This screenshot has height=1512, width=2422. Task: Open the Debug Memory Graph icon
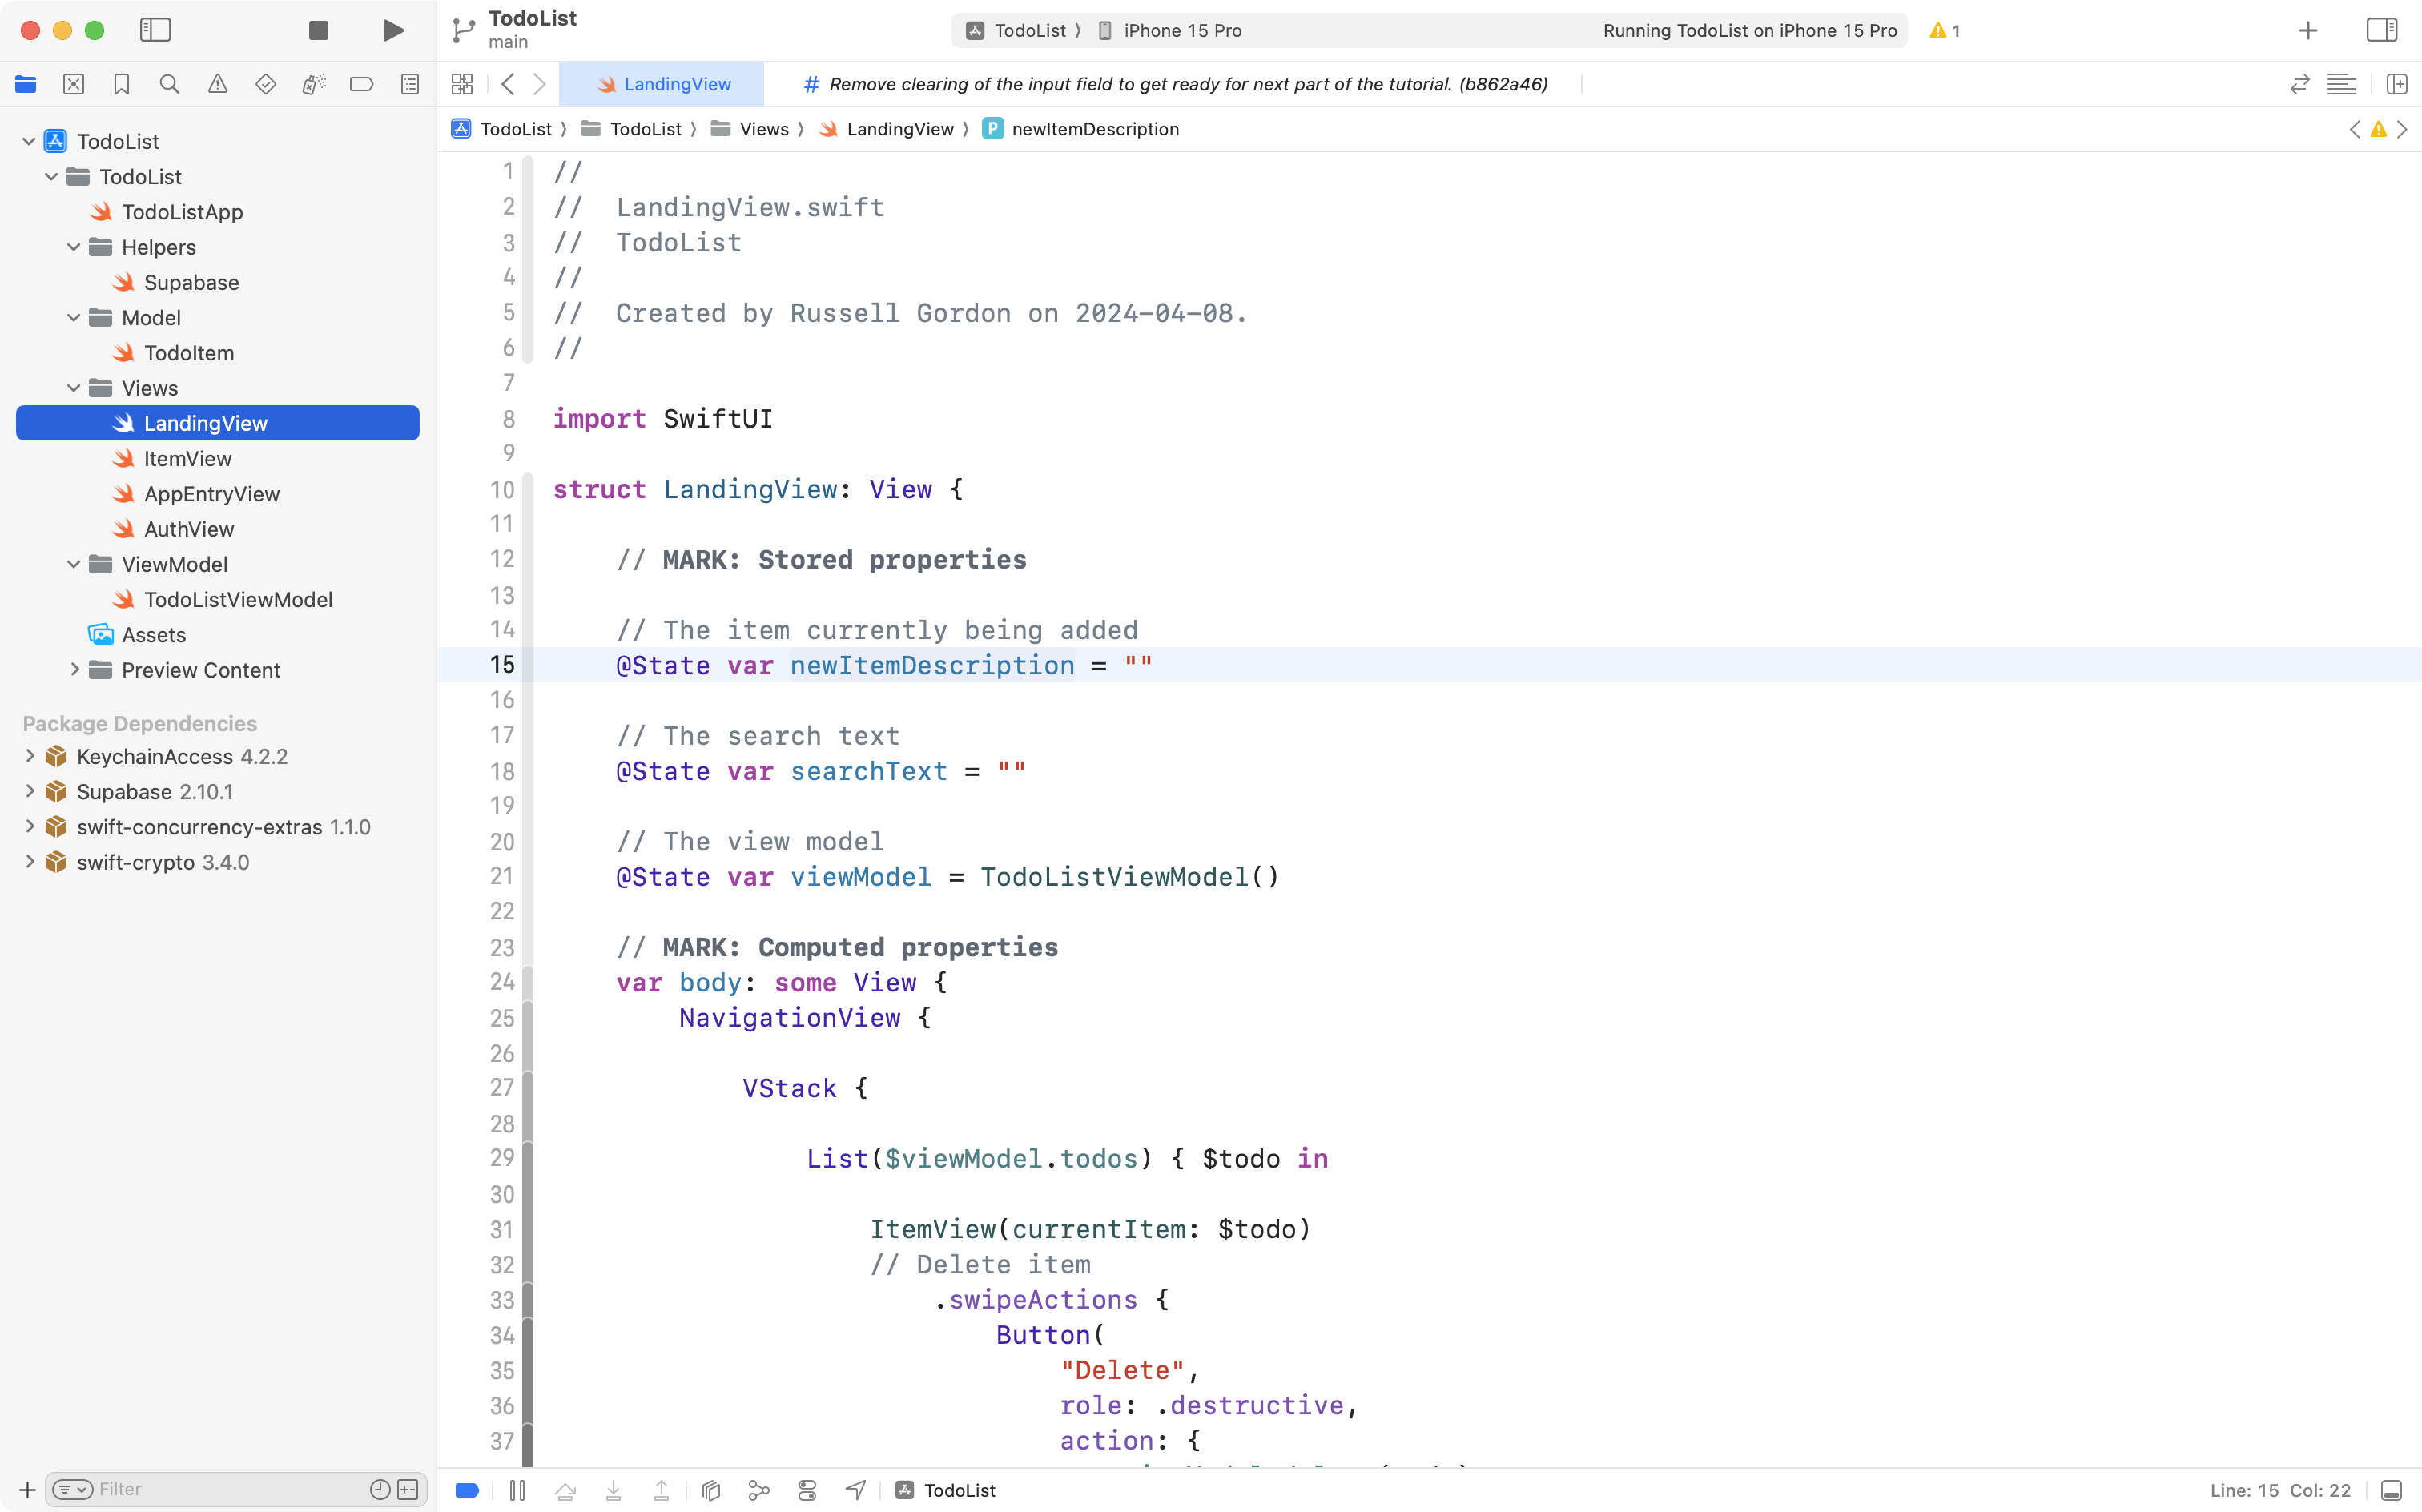pyautogui.click(x=759, y=1490)
